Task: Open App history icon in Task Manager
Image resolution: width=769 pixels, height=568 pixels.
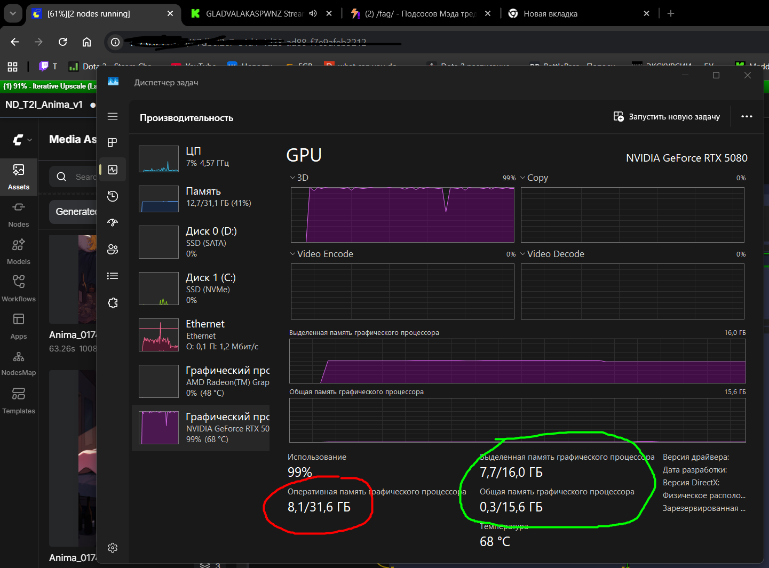Action: tap(113, 196)
